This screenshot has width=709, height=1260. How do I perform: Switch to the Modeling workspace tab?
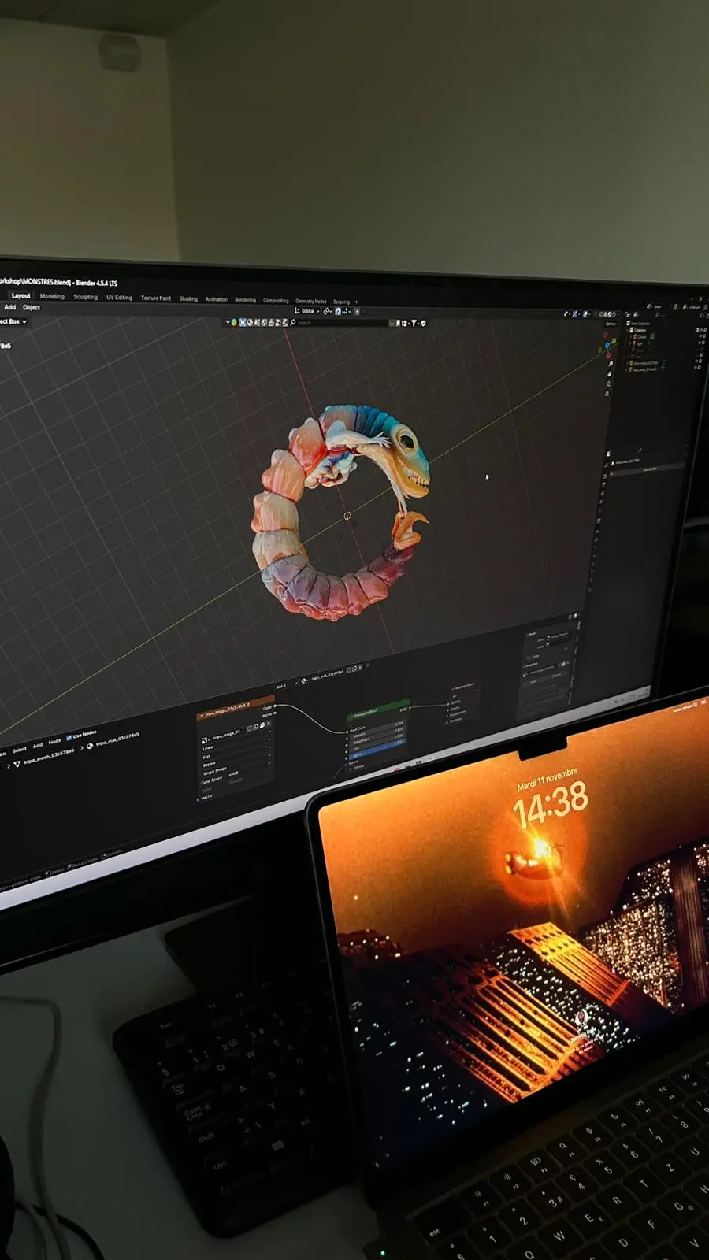[52, 297]
